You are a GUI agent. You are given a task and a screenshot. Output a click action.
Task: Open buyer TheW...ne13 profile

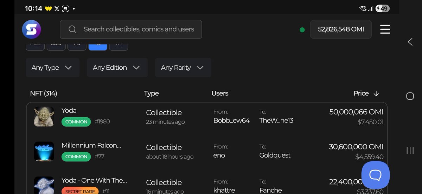pos(276,120)
